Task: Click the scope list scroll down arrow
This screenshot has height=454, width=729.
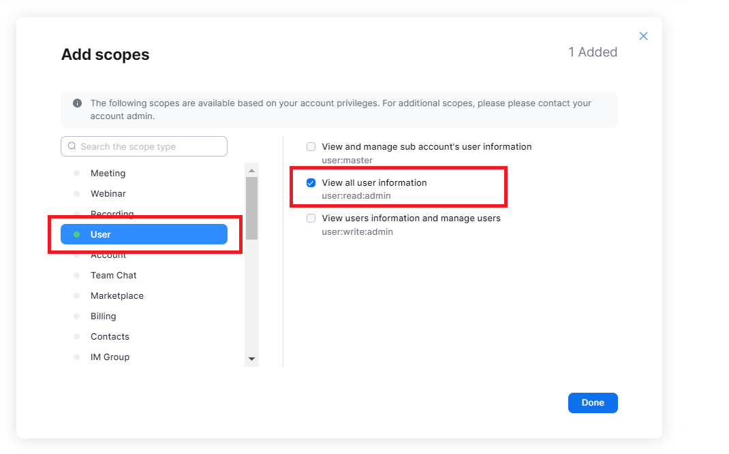Action: (x=251, y=359)
